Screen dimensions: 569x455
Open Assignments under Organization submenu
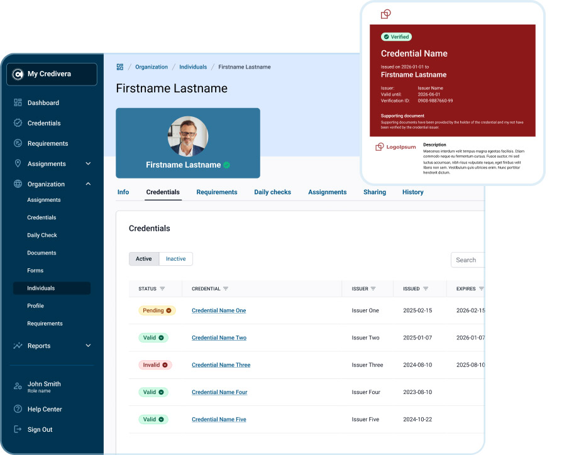44,200
